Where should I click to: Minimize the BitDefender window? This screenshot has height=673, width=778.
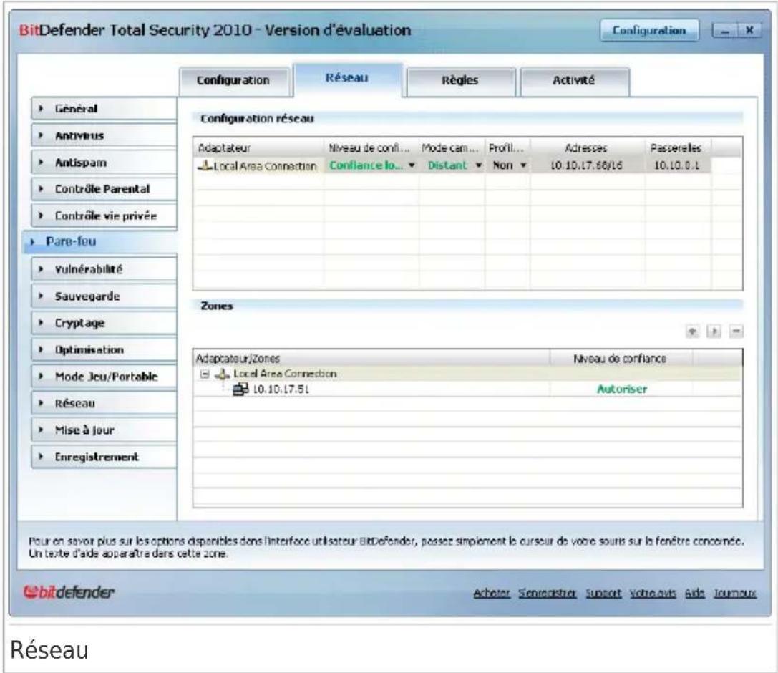click(x=725, y=31)
